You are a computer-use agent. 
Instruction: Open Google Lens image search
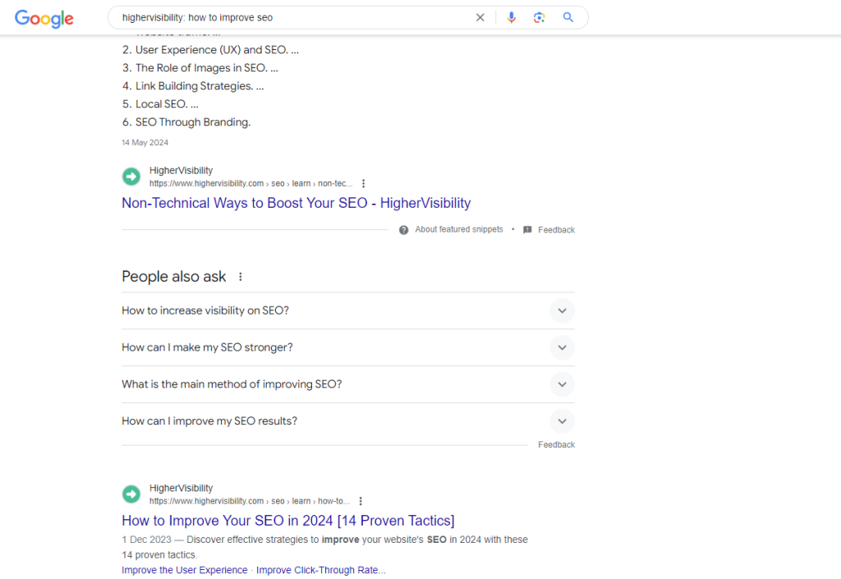539,17
